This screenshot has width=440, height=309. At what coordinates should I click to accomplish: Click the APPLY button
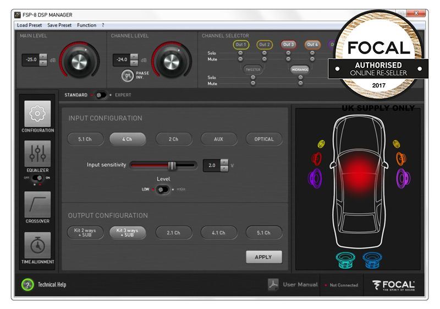point(264,257)
